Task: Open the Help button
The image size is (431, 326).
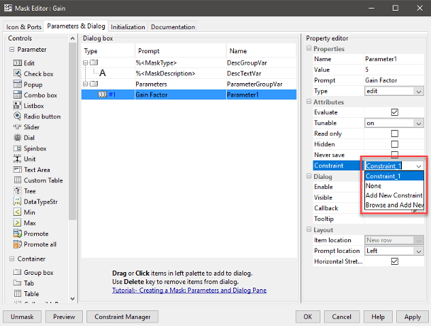Action: point(378,317)
